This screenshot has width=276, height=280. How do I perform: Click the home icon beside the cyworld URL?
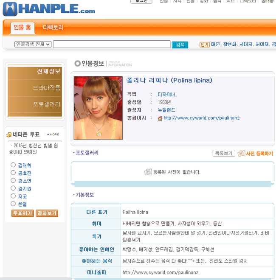point(160,118)
